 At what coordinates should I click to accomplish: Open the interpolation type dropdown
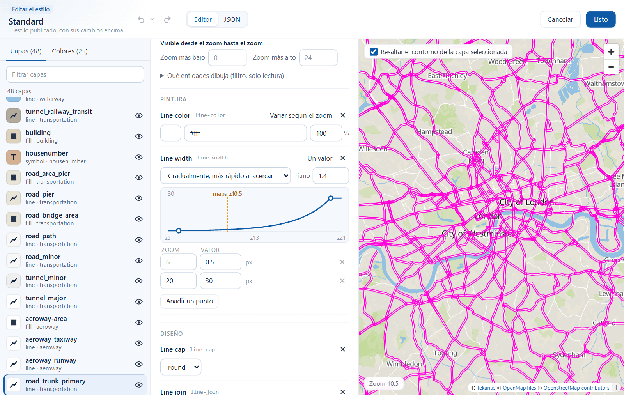pos(225,176)
